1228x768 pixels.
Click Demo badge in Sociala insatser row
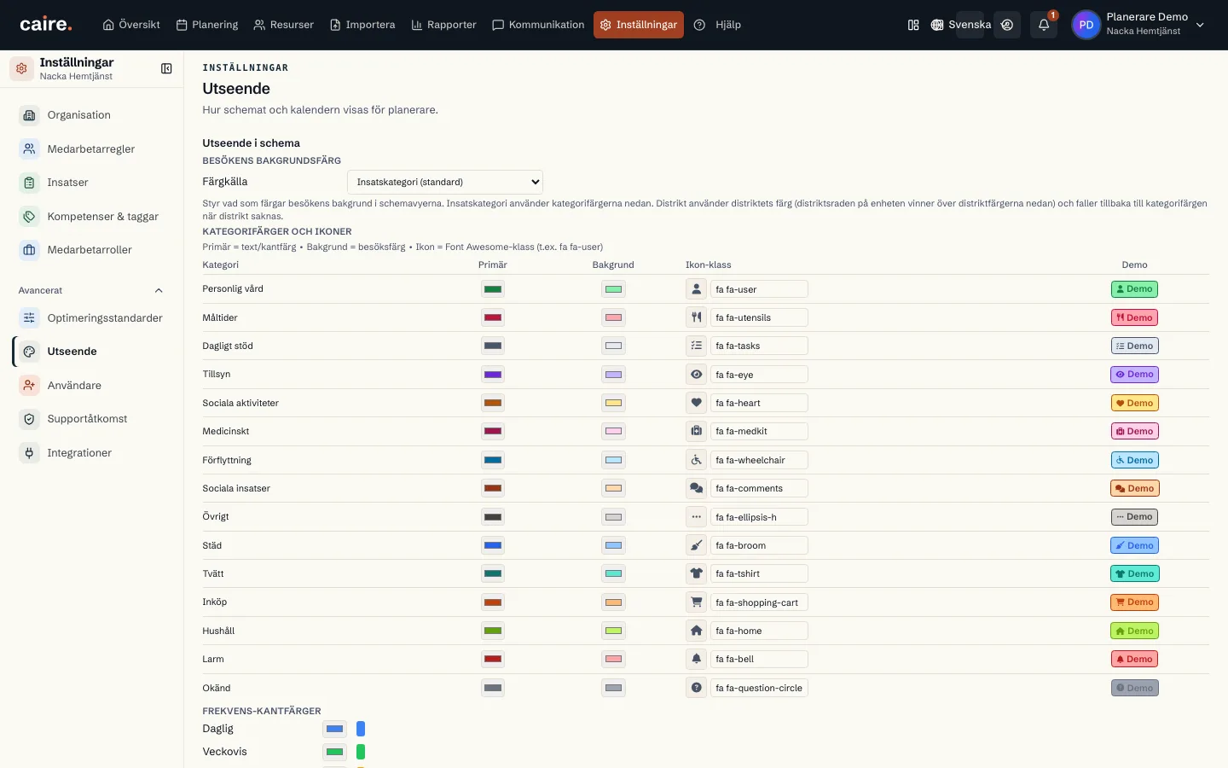click(x=1135, y=488)
